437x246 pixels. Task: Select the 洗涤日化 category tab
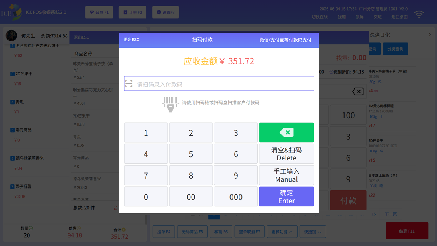(379, 35)
